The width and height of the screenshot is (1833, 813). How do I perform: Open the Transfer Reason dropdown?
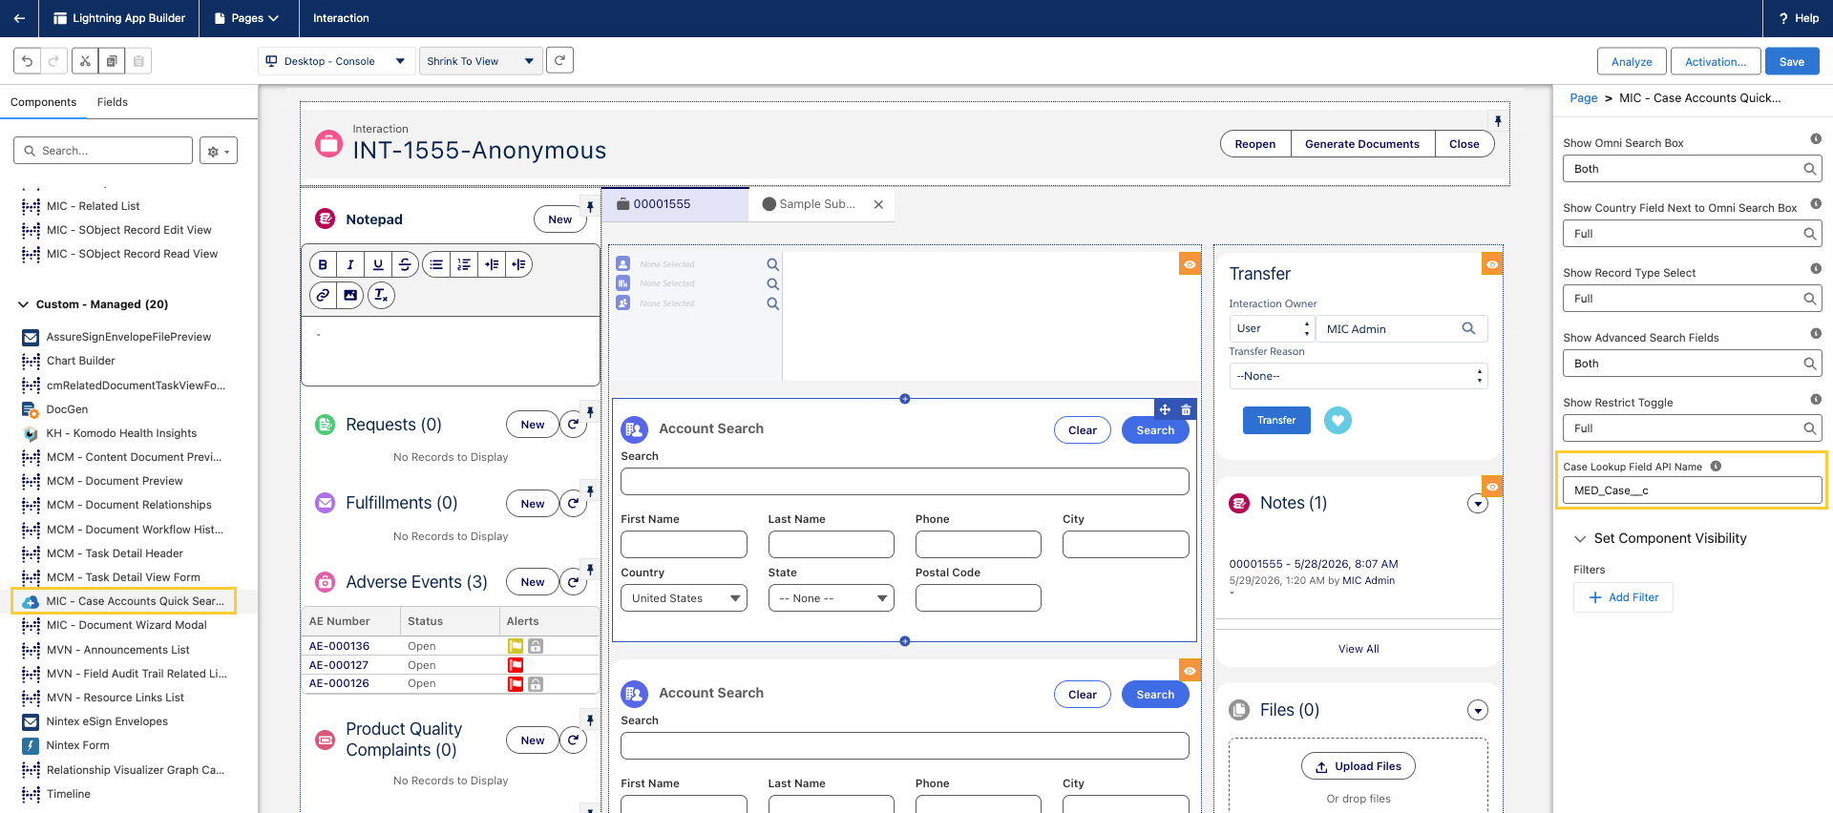[x=1359, y=376]
